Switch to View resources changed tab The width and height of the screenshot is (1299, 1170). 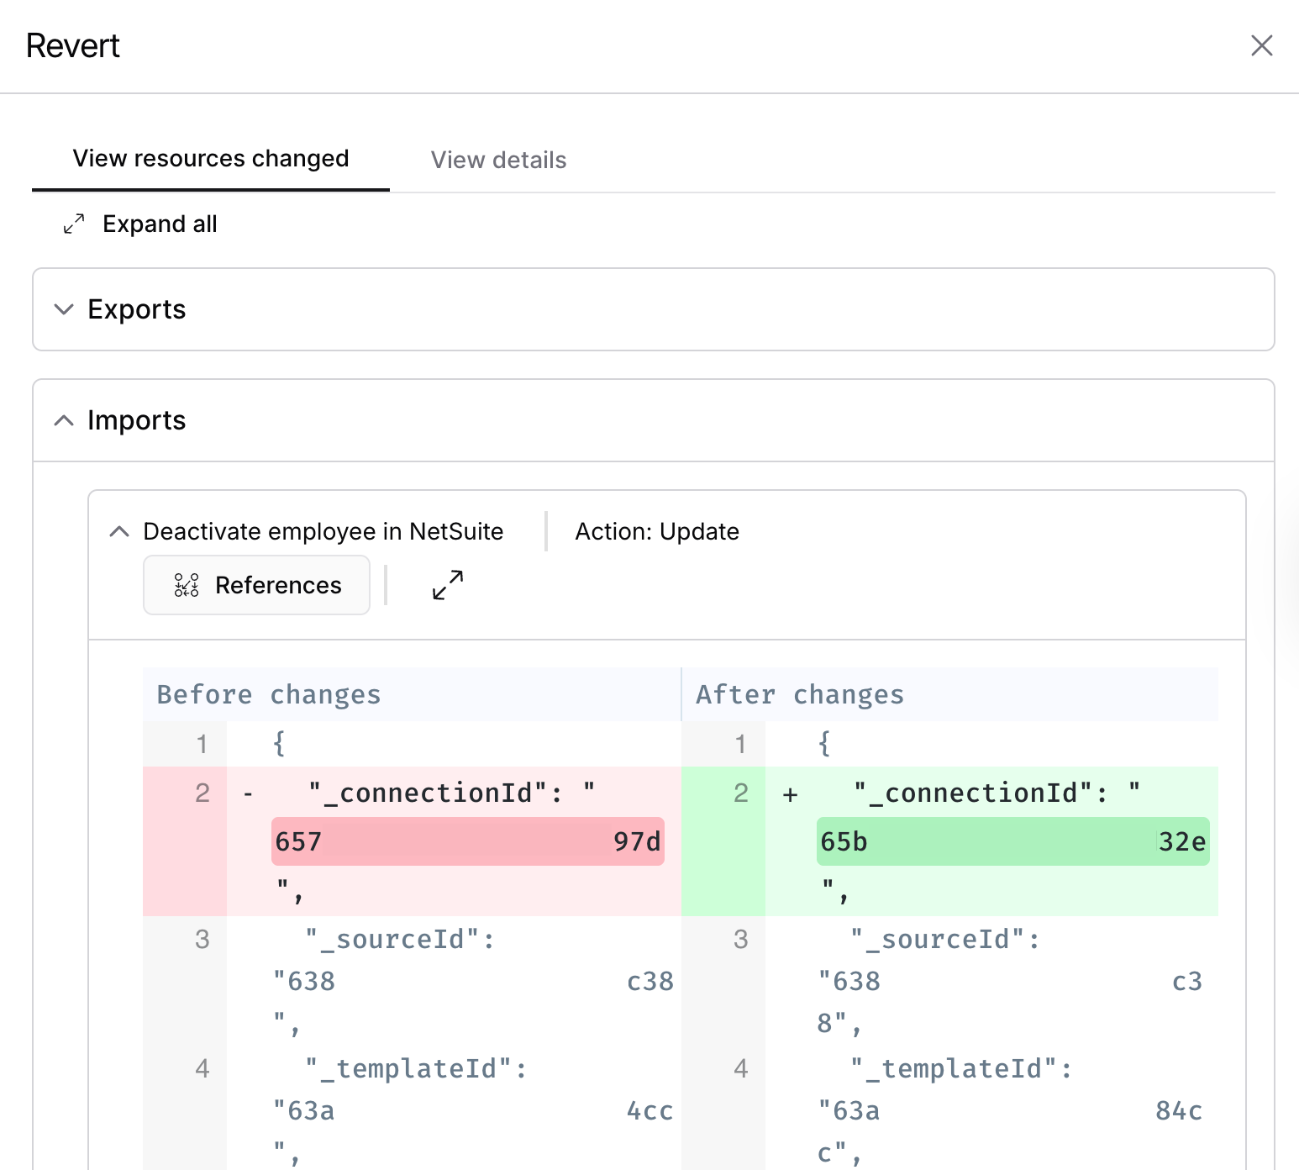[x=211, y=159]
